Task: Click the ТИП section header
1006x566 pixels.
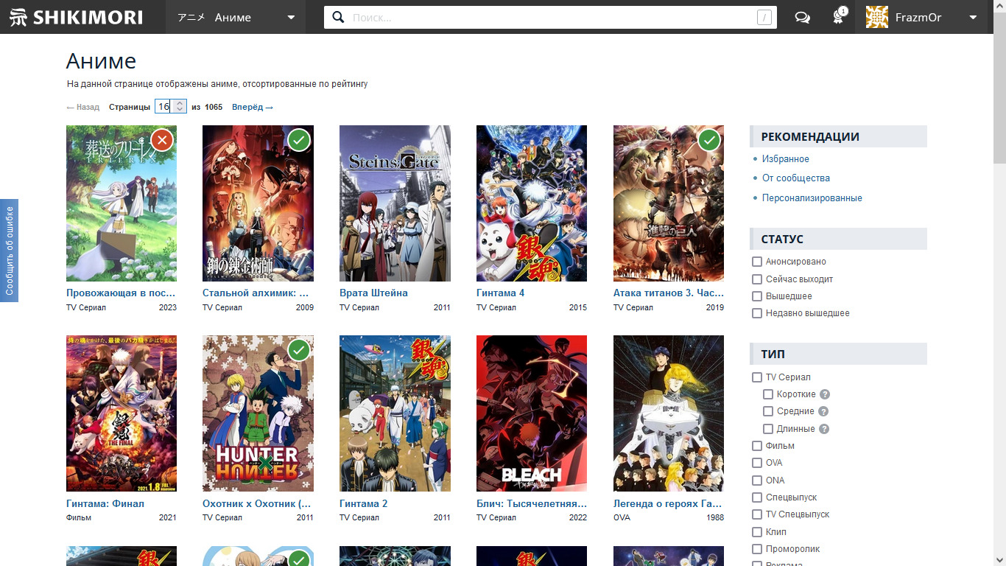Action: [838, 354]
